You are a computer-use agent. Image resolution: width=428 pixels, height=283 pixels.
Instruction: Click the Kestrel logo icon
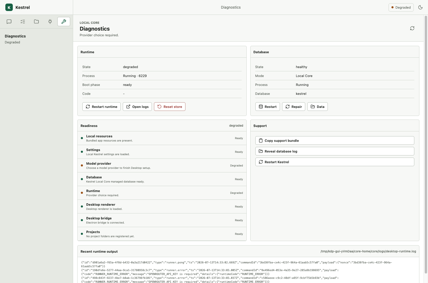[9, 7]
